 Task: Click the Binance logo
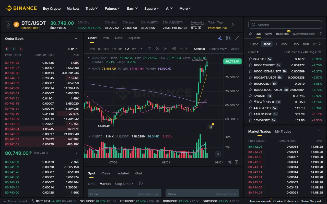click(21, 8)
